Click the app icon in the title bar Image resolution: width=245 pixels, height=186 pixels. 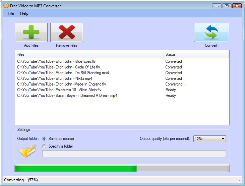pyautogui.click(x=6, y=6)
